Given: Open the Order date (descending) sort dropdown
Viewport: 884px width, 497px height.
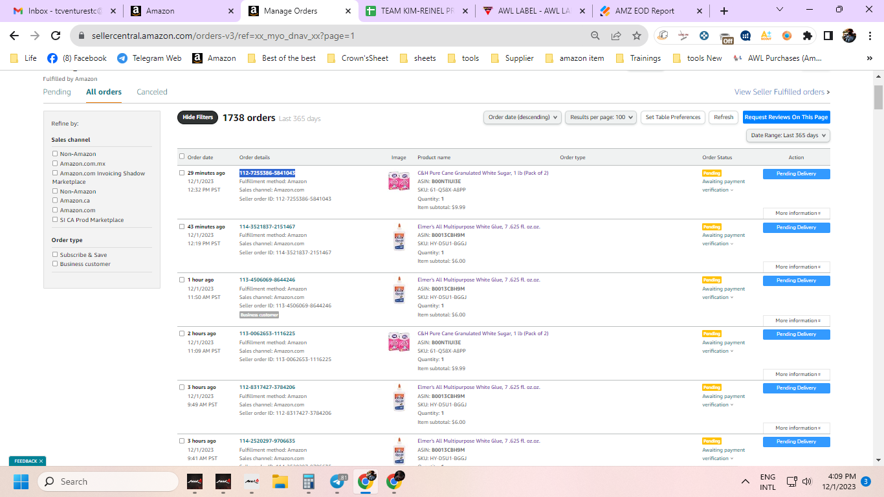Looking at the screenshot, I should [x=523, y=117].
